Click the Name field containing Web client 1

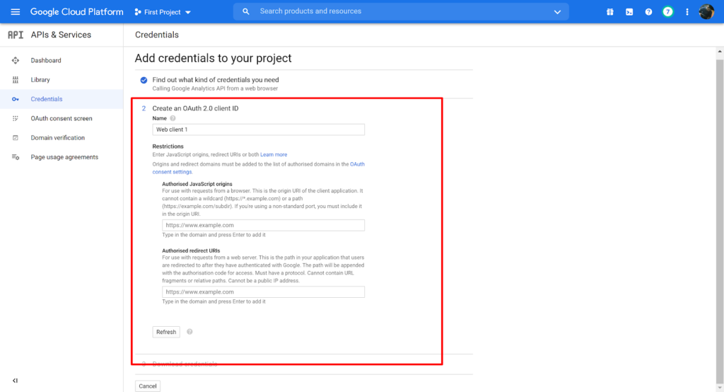point(258,129)
